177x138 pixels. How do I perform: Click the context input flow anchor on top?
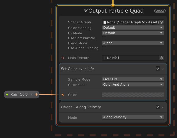pyautogui.click(x=113, y=5)
